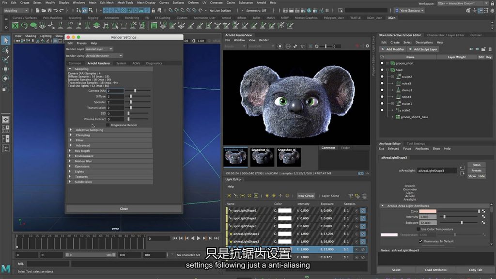Click the Save Scene disk icon
The height and width of the screenshot is (279, 496).
coord(50,11)
